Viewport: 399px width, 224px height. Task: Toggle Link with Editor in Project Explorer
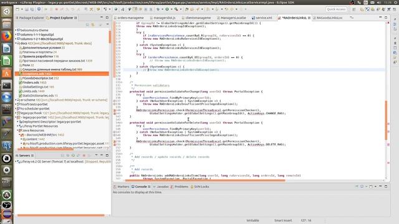(93, 24)
